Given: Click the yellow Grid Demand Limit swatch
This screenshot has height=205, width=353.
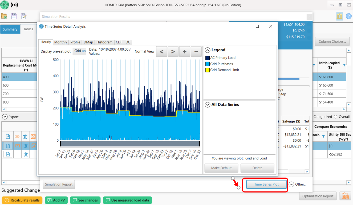Looking at the screenshot, I should pos(208,70).
